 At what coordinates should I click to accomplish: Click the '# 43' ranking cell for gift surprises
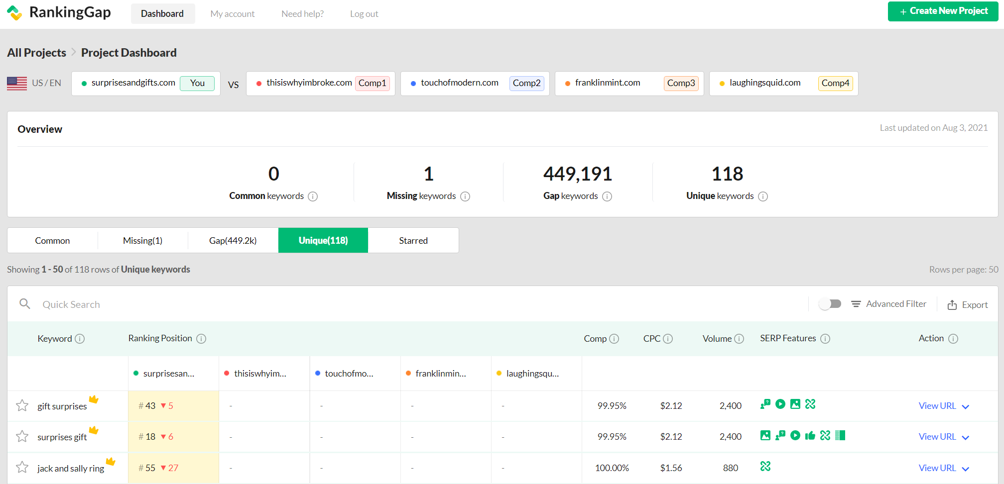tap(173, 406)
